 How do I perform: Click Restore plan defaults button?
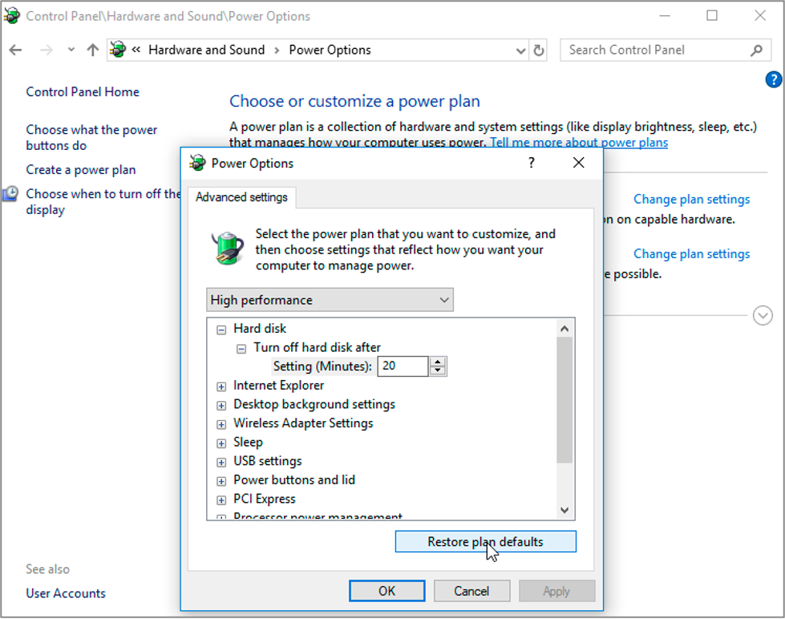[x=486, y=542]
